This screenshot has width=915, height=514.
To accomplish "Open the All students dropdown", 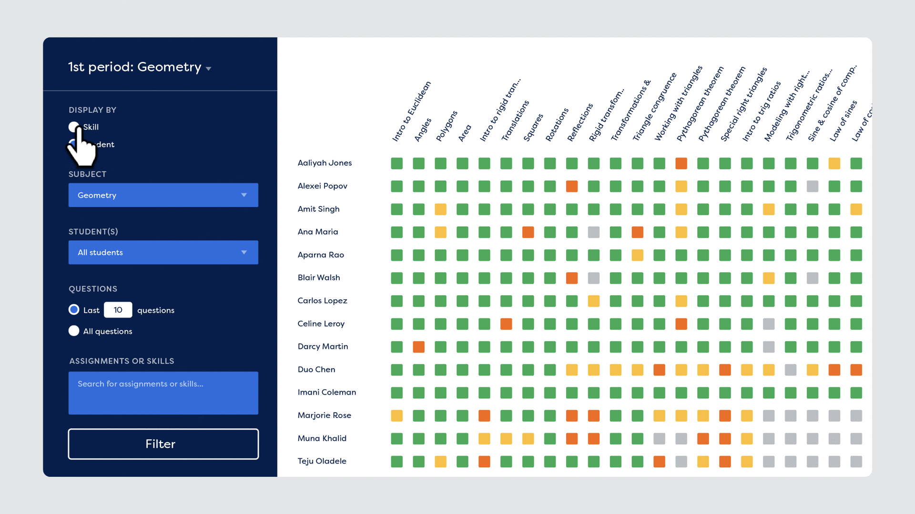I will [x=163, y=252].
